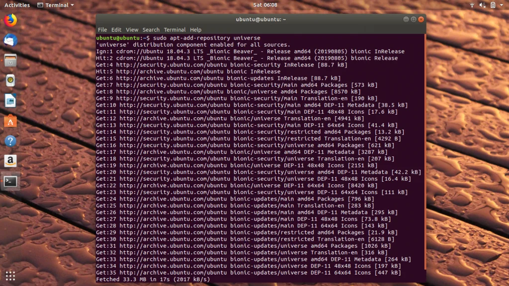Viewport: 509px width, 286px height.
Task: Click the 'Get:22' 64x64 Icons [8420 kB] line
Action: [237, 186]
